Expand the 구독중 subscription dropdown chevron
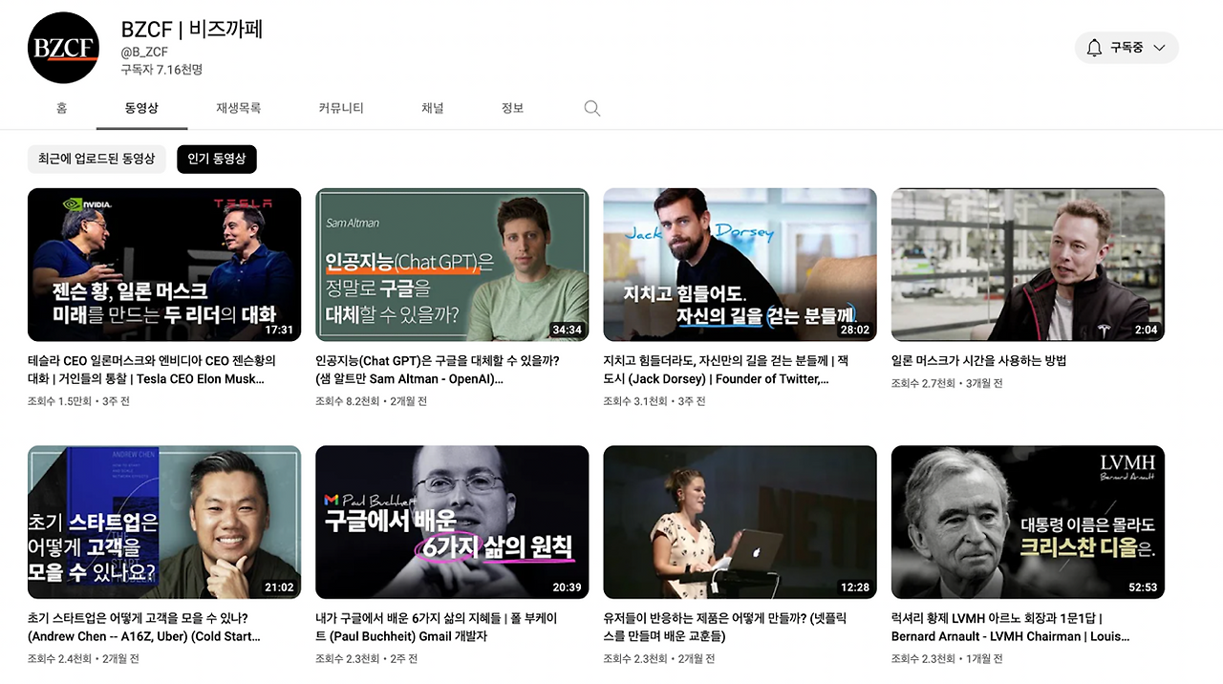 [1159, 48]
